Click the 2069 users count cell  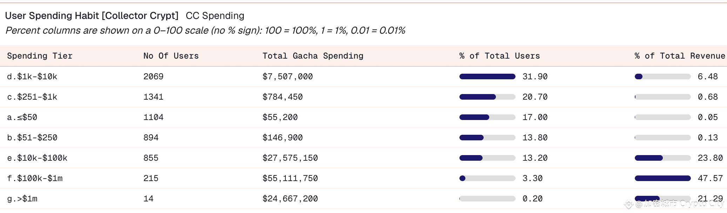tap(153, 76)
